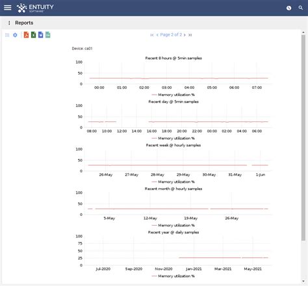The image size is (308, 286).
Task: Click the table of contents icon
Action: pyautogui.click(x=7, y=35)
